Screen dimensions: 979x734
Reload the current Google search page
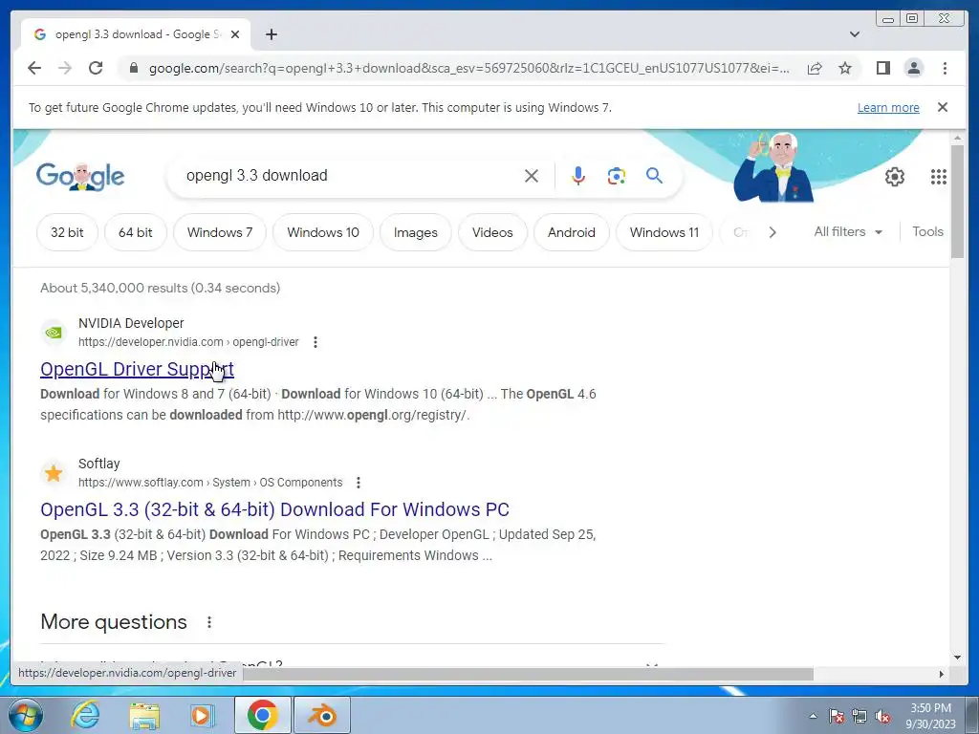pos(96,68)
